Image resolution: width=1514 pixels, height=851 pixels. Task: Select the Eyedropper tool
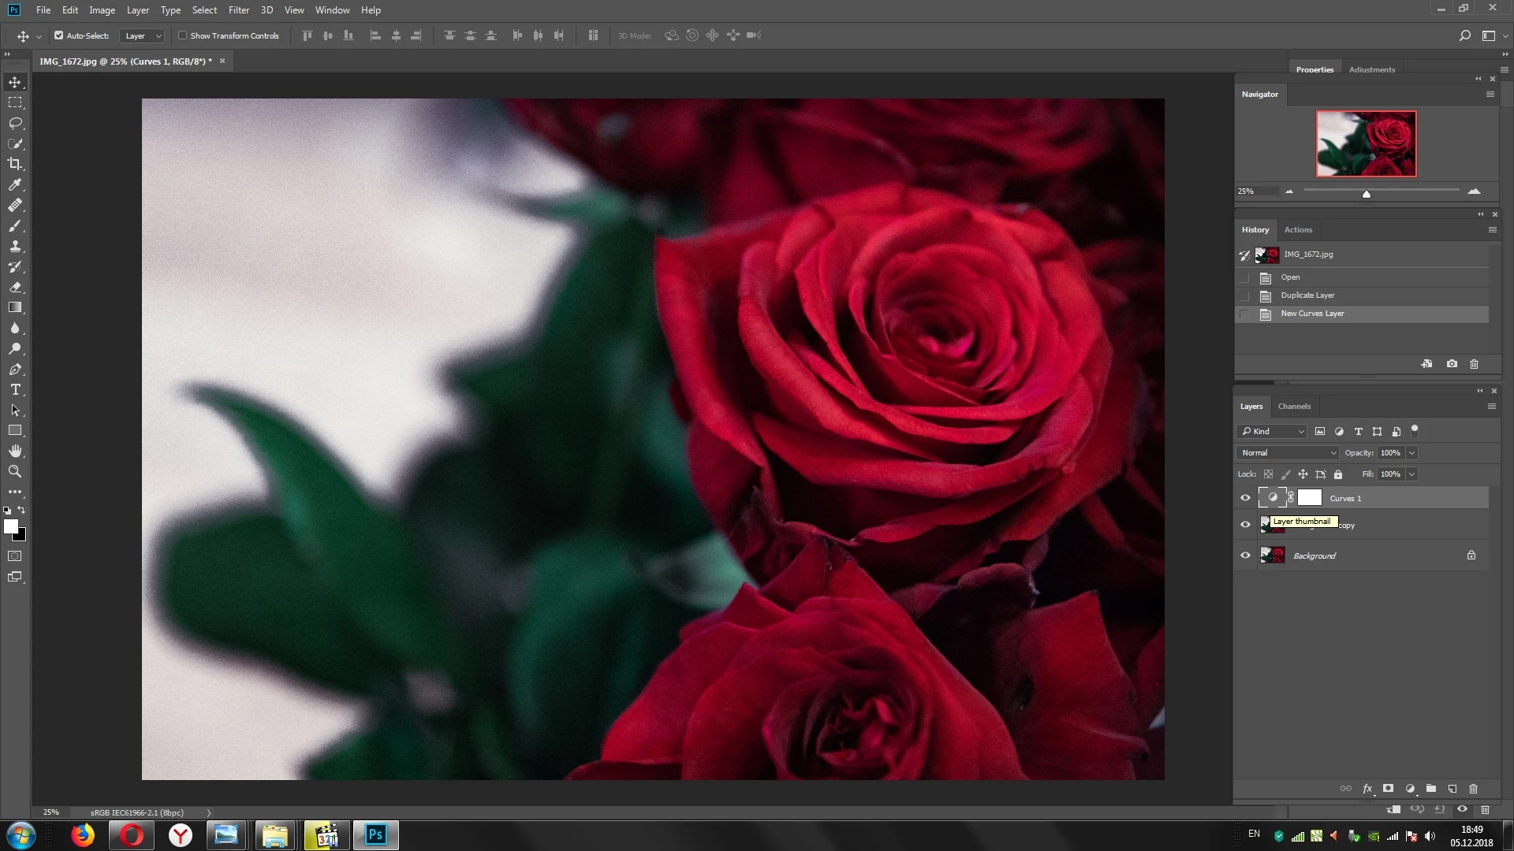pyautogui.click(x=15, y=184)
